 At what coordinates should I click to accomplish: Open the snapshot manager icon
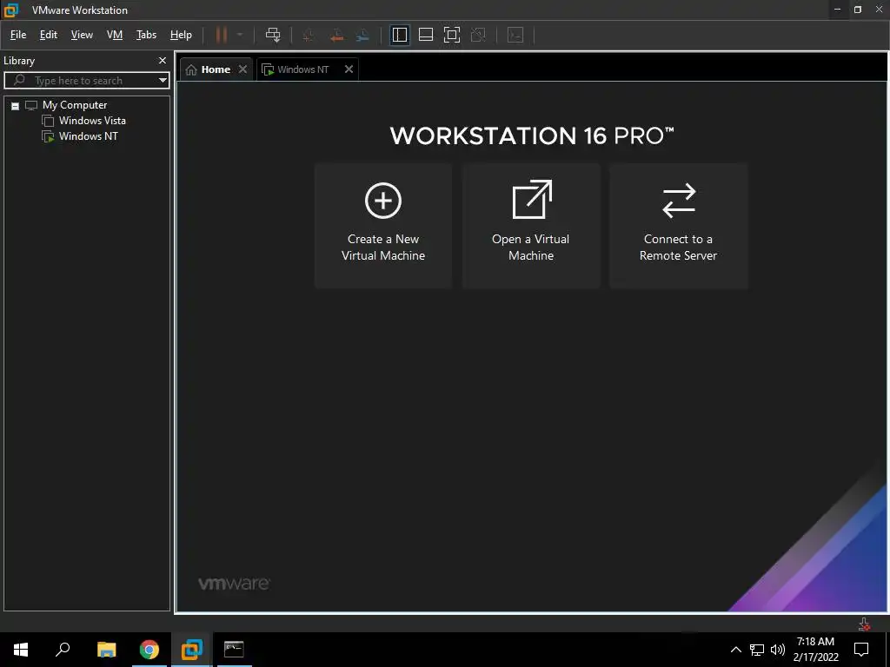click(x=362, y=35)
